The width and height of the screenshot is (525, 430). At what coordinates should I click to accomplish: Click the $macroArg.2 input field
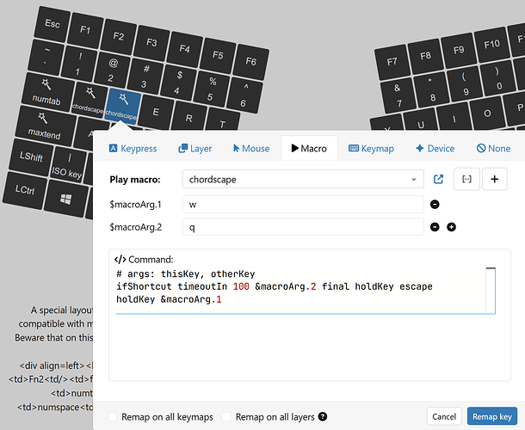[303, 227]
